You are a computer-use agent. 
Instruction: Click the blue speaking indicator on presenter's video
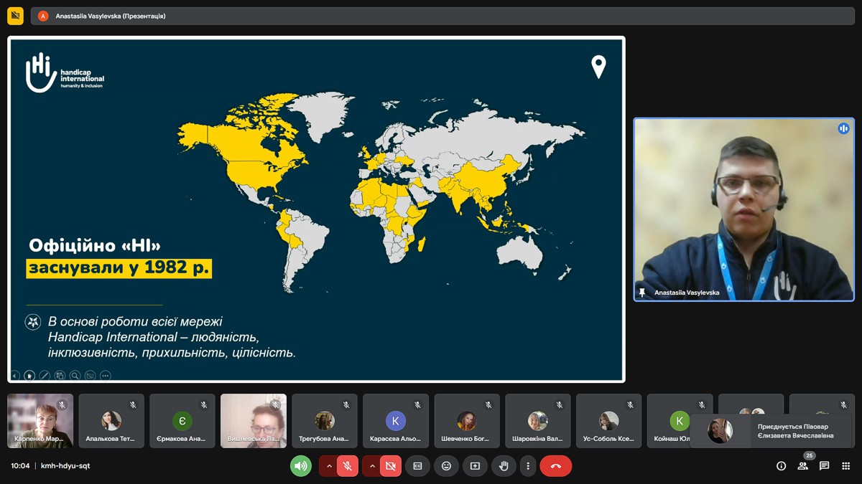click(x=843, y=128)
